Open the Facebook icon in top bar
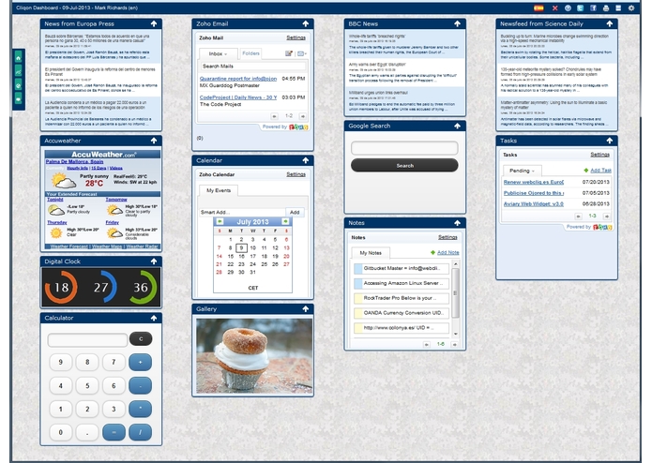652x463 pixels. coord(594,7)
